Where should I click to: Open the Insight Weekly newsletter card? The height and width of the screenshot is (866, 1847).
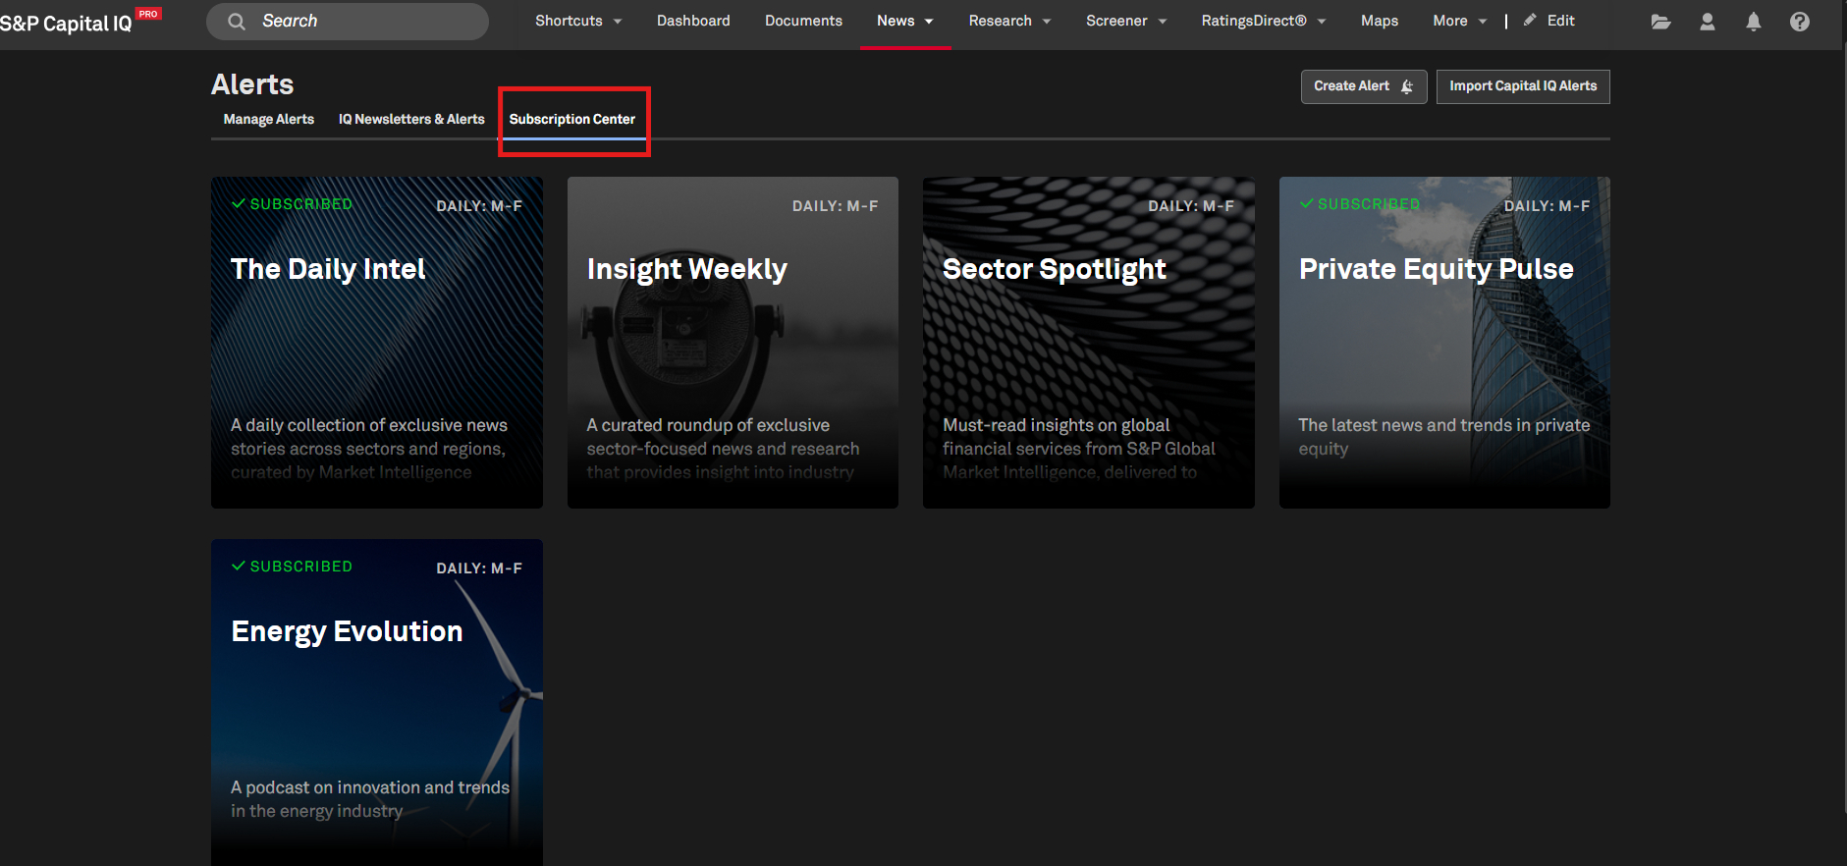(733, 342)
